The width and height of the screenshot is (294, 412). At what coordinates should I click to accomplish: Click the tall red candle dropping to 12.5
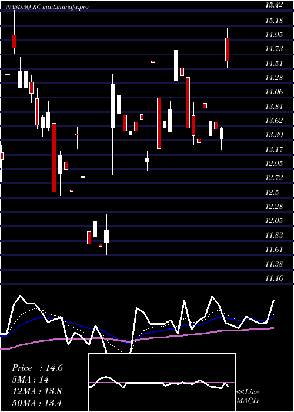coord(54,158)
